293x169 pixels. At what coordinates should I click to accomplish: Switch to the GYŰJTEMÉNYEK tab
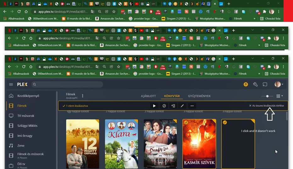(x=199, y=96)
